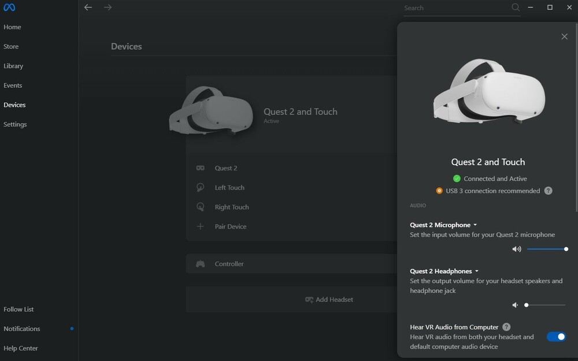Click the search magnifier icon
The height and width of the screenshot is (361, 578).
click(516, 8)
